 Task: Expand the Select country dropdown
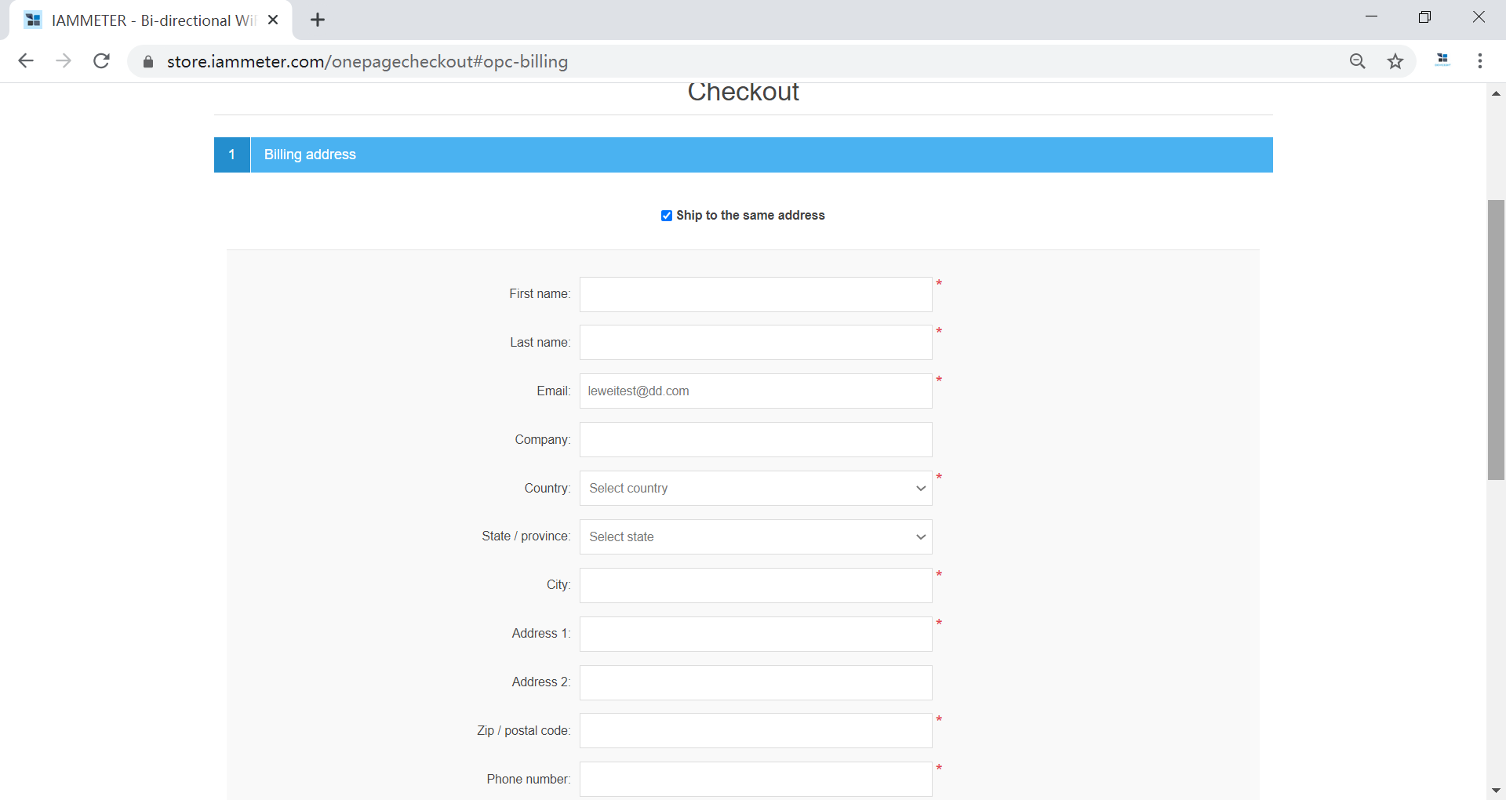(755, 489)
